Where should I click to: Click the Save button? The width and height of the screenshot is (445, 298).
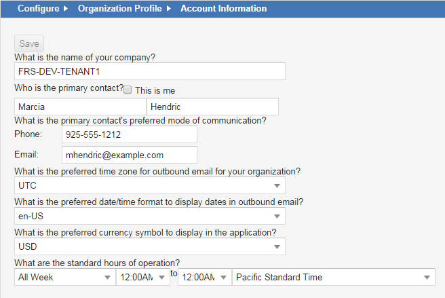29,43
